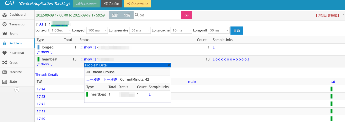Open the Heartbeat sidebar item
The height and width of the screenshot is (122, 345).
17,53
